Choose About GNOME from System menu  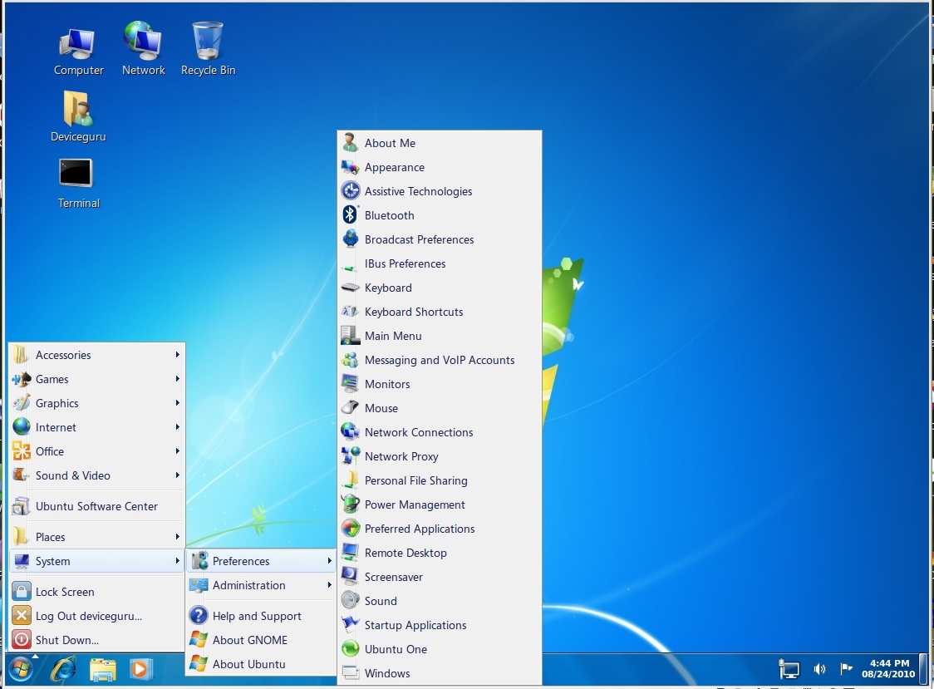click(262, 640)
